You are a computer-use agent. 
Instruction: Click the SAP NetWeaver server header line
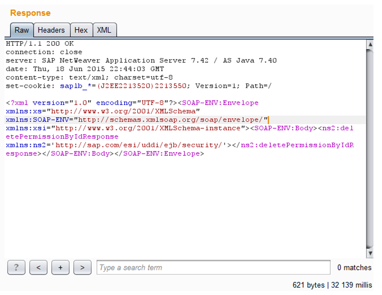tap(141, 61)
